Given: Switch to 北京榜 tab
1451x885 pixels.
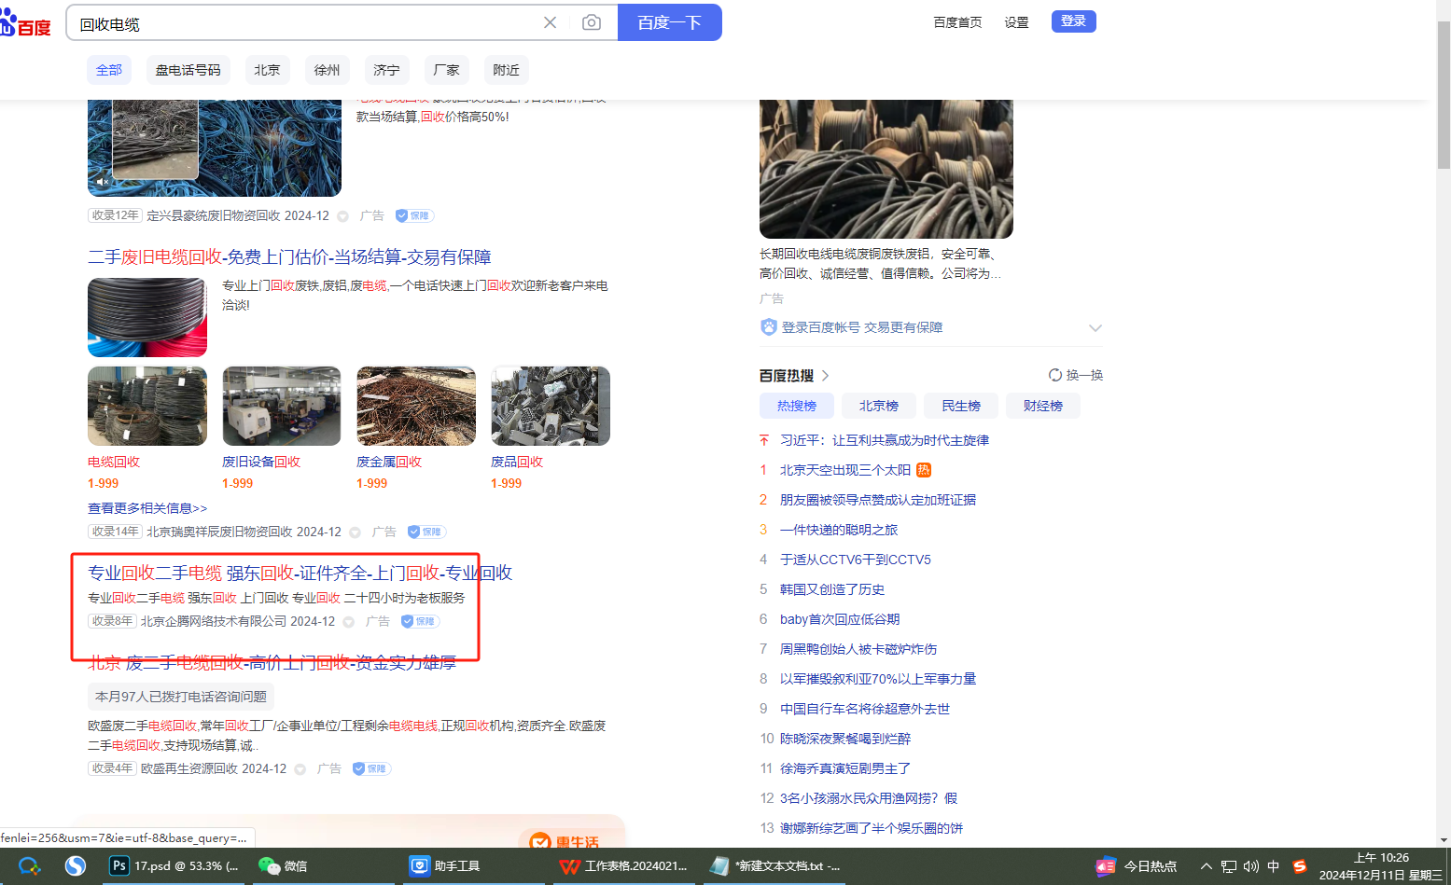Looking at the screenshot, I should click(878, 406).
